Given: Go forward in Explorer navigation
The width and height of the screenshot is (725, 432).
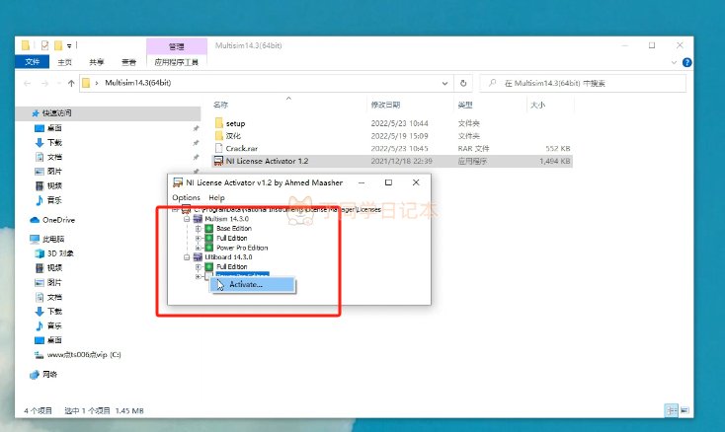Looking at the screenshot, I should [x=44, y=83].
